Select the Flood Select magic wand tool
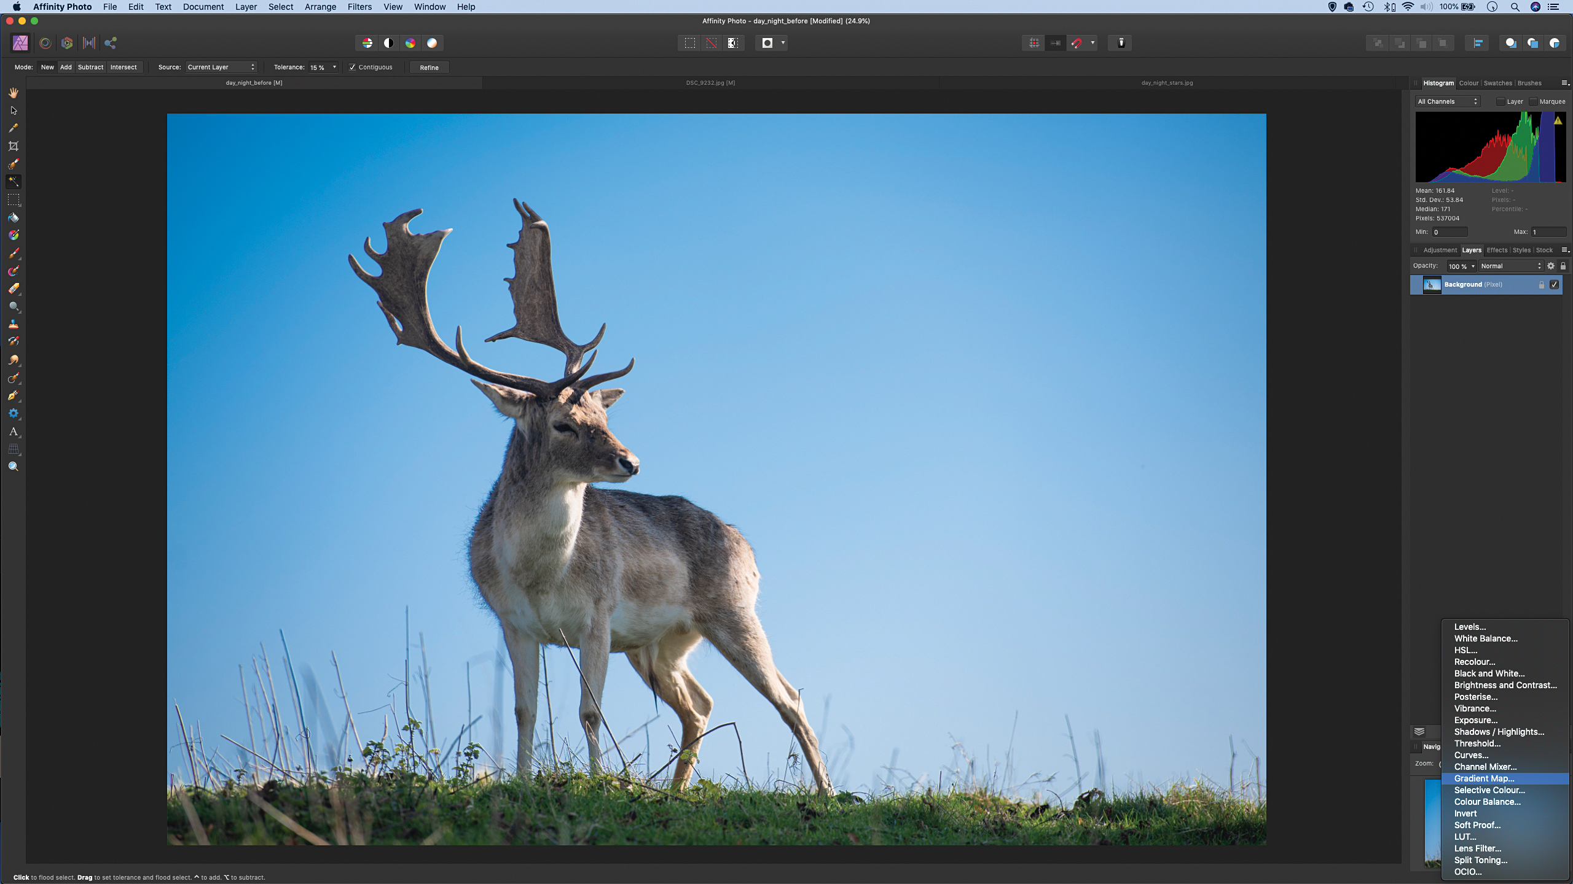Image resolution: width=1573 pixels, height=884 pixels. click(14, 182)
